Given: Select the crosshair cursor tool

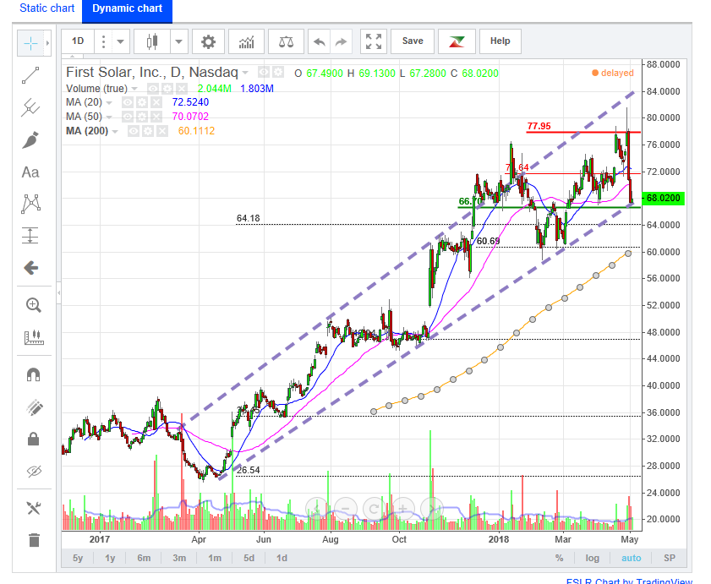Looking at the screenshot, I should [x=30, y=43].
